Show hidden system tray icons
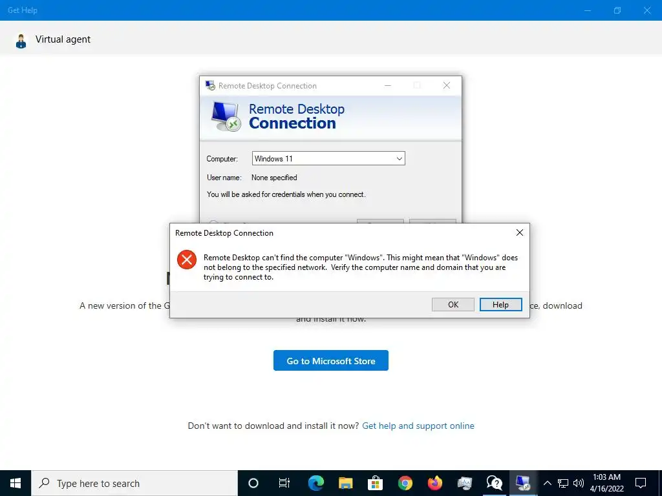 pos(547,483)
